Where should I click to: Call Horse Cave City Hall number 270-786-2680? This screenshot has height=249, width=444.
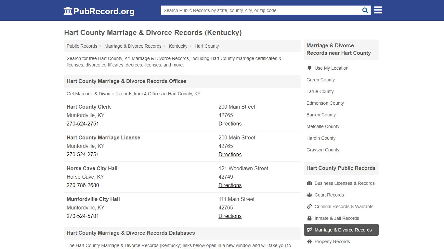tap(83, 185)
